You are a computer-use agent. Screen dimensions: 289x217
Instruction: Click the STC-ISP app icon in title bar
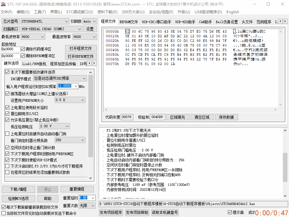(3, 4)
